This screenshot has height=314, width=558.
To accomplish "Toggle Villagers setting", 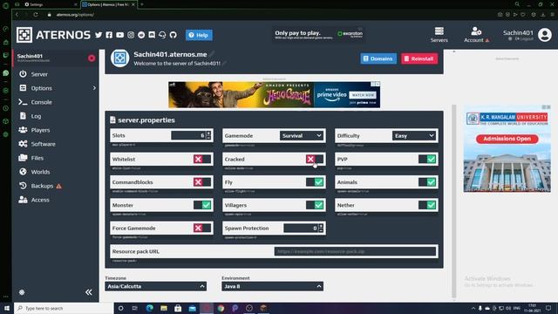I will point(315,205).
